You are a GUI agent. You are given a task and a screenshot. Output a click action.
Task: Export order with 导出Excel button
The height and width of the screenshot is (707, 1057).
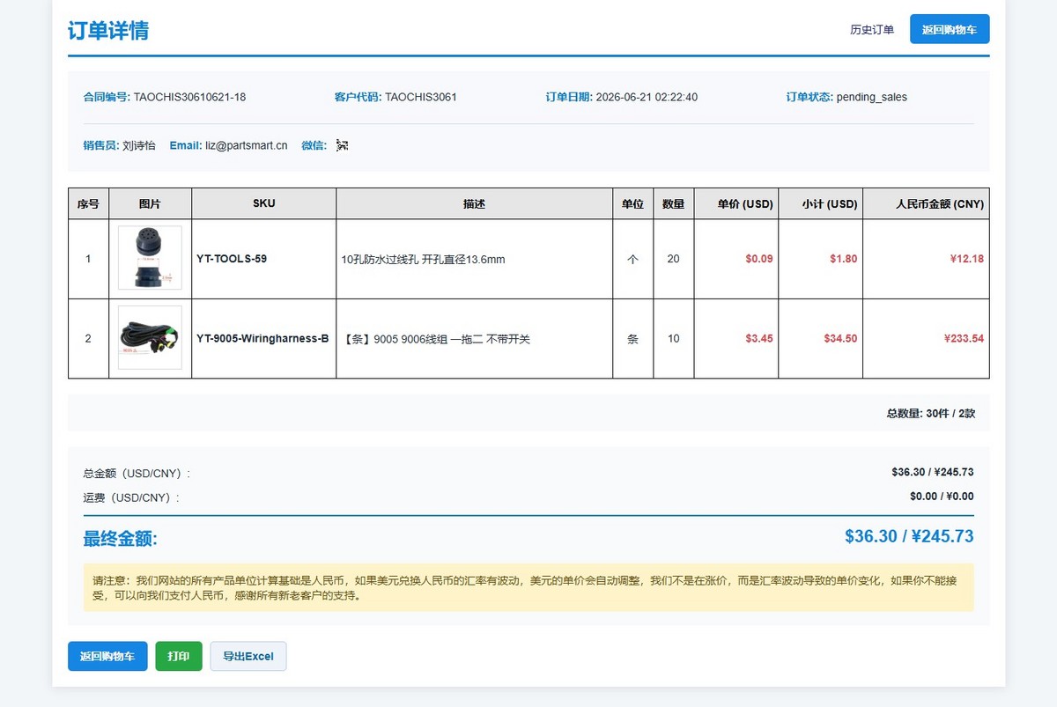[248, 656]
